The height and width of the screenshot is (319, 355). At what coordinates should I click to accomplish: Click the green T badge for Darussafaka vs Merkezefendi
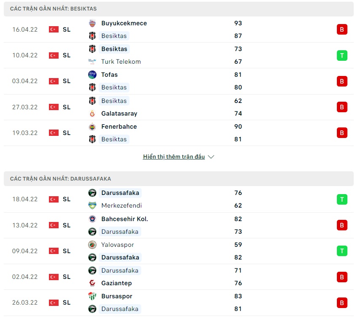coord(342,199)
